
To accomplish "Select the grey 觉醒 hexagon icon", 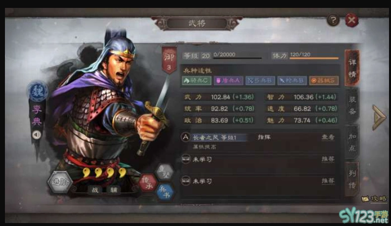I will click(x=164, y=172).
